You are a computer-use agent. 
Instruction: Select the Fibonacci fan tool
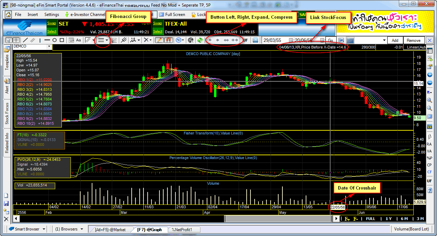(x=114, y=40)
